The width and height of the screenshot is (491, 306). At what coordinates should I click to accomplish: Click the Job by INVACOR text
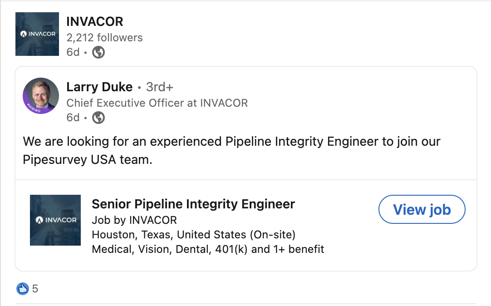point(134,220)
